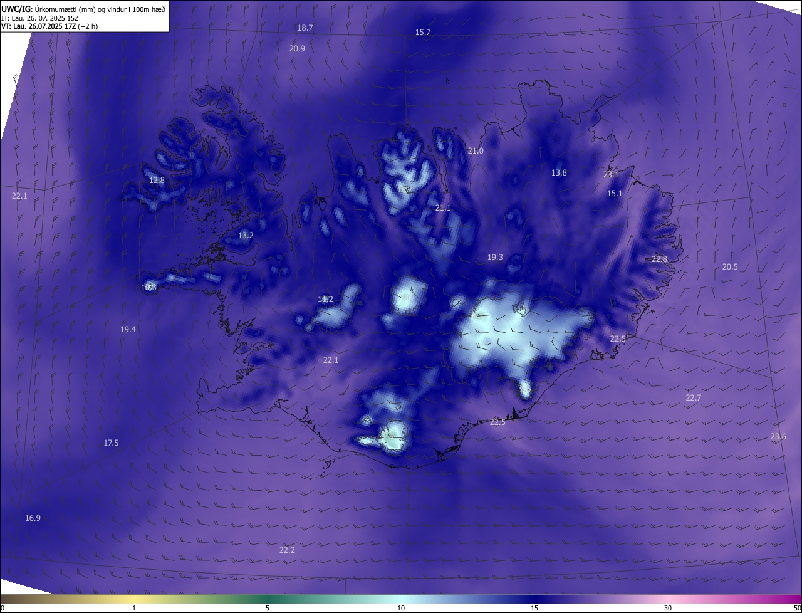Click the 17.5 value label
Screen dimensions: 802x613
(111, 443)
